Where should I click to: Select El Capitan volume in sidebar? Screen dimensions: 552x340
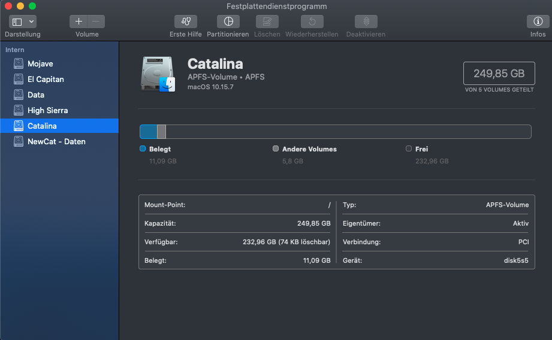(46, 79)
